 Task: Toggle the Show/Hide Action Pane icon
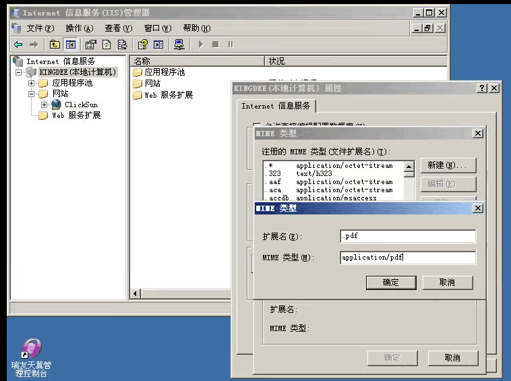(x=158, y=45)
